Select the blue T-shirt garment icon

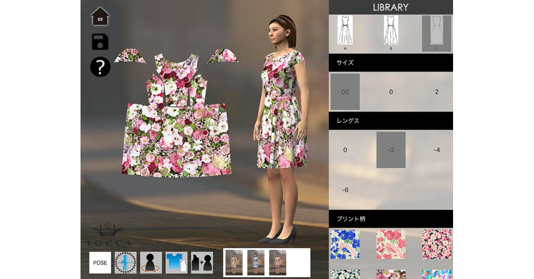(176, 263)
